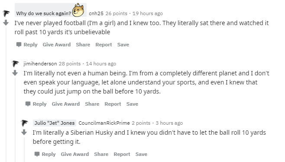Click the Falcons flair icon beside cnh25
The image size is (285, 162).
(6, 13)
